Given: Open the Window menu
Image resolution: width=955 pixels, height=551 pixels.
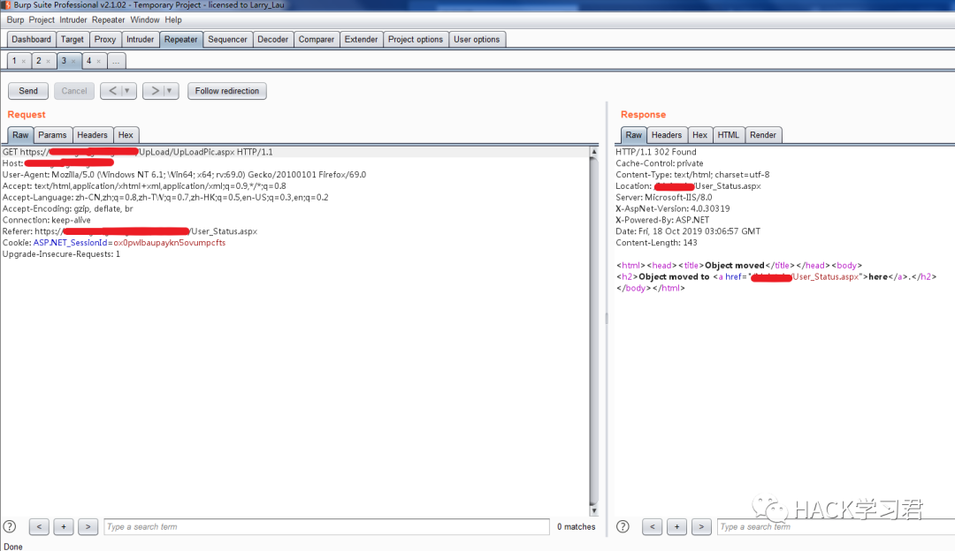Looking at the screenshot, I should click(x=144, y=19).
